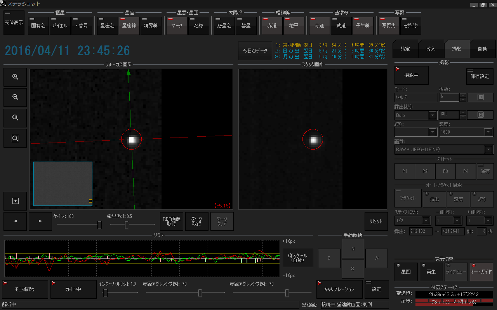
Task: Click the boxed magnifier icon
Action: (15, 138)
